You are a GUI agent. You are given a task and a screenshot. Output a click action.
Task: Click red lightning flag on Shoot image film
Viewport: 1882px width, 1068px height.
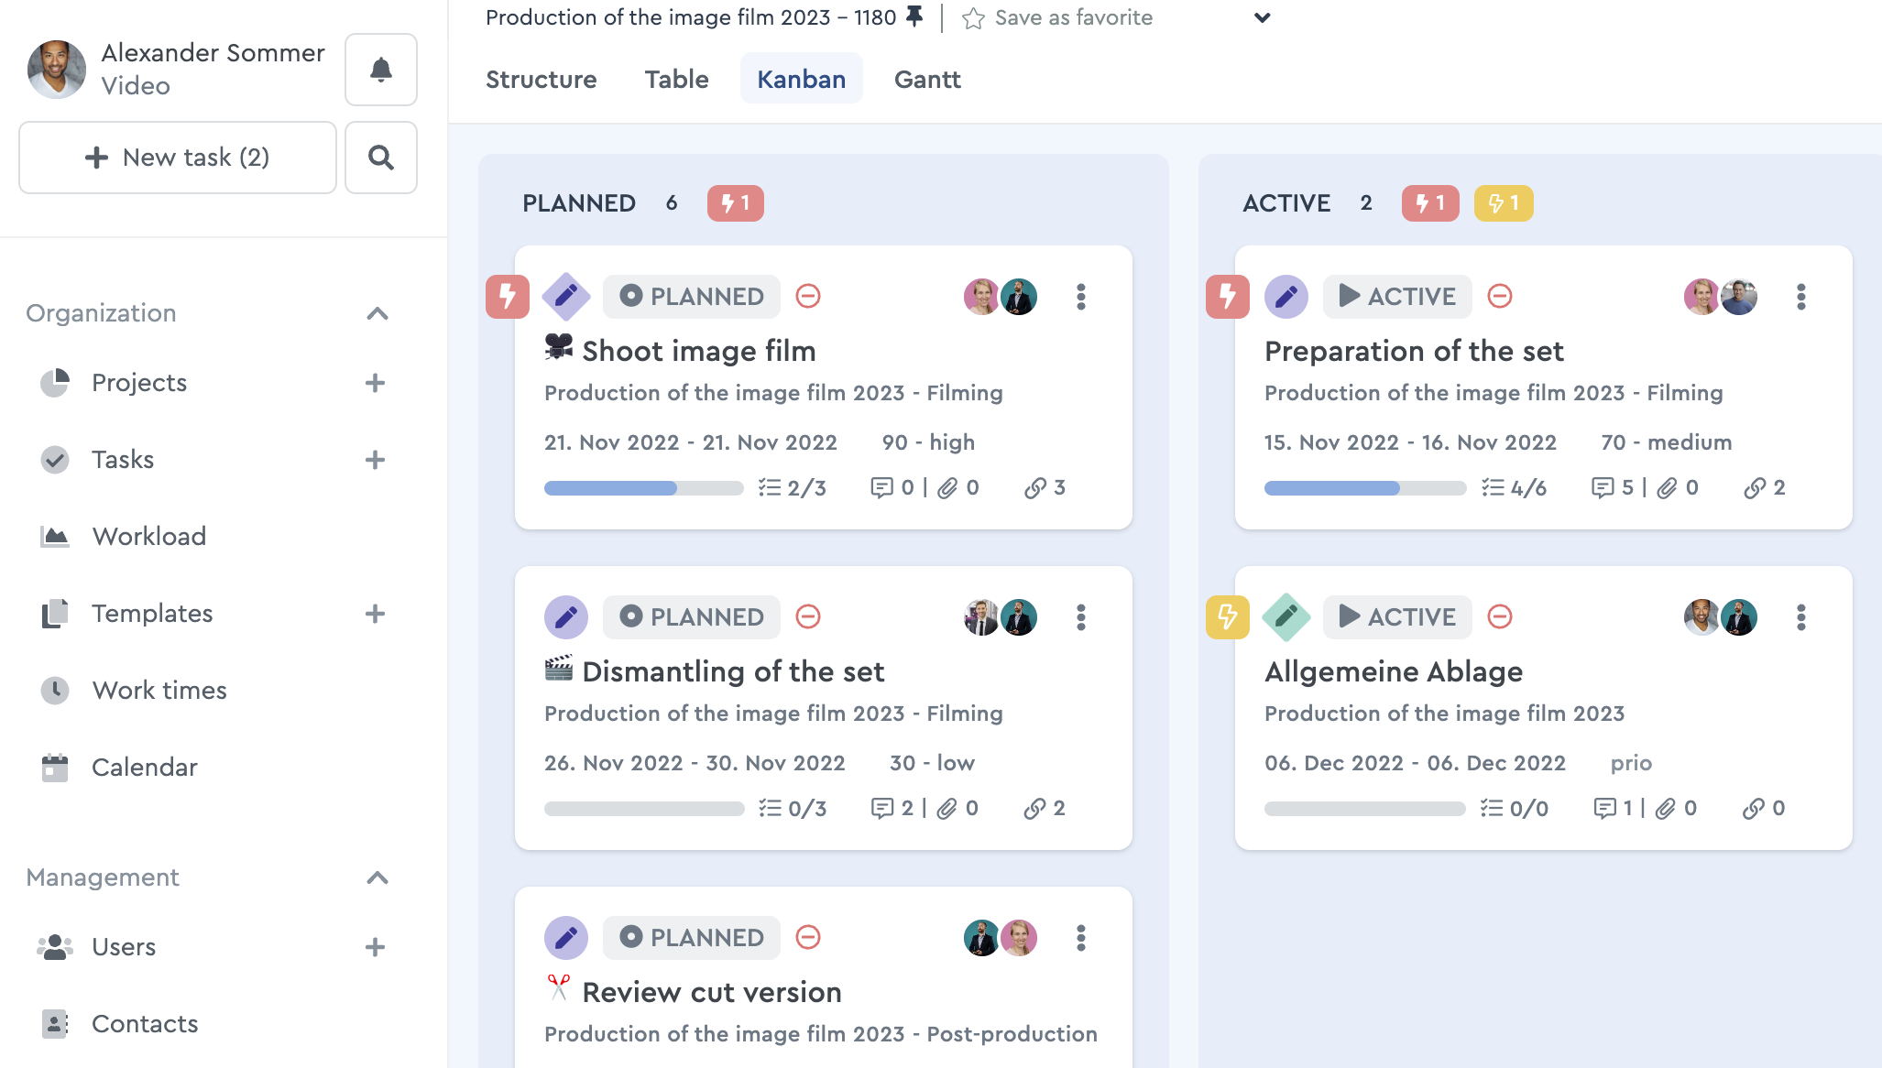(508, 297)
